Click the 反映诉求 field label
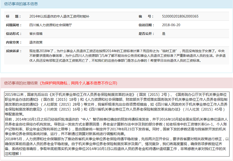The height and width of the screenshot is (161, 233). tap(13, 51)
